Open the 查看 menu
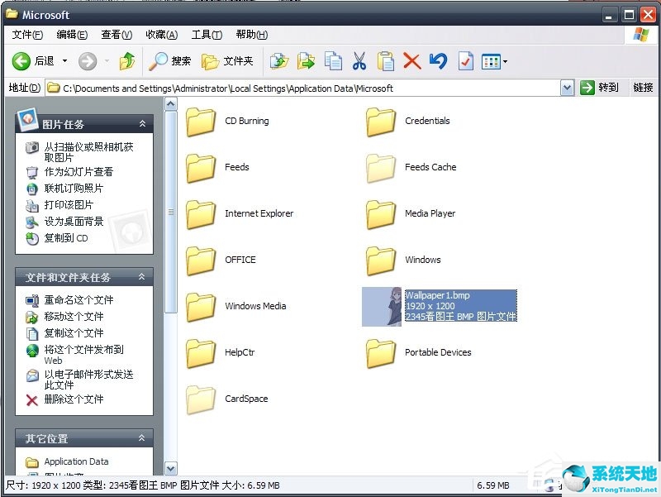661x497 pixels. [x=115, y=35]
